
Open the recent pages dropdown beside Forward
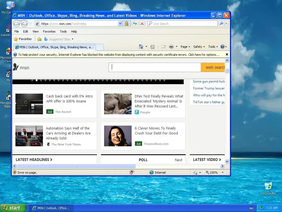pyautogui.click(x=30, y=24)
